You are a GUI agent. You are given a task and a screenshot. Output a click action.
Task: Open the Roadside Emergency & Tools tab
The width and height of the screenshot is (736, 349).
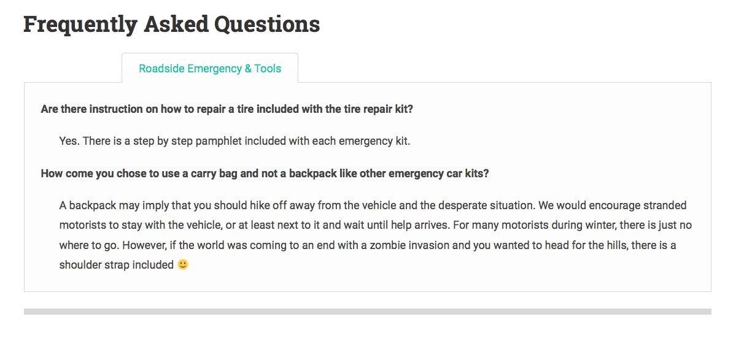coord(210,69)
